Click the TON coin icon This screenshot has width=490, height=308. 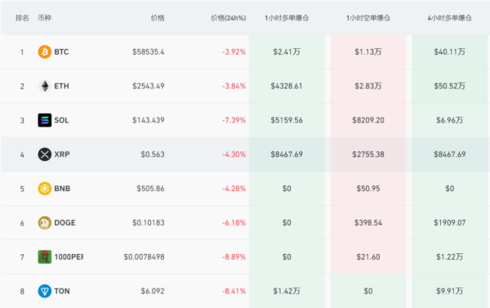click(x=45, y=291)
